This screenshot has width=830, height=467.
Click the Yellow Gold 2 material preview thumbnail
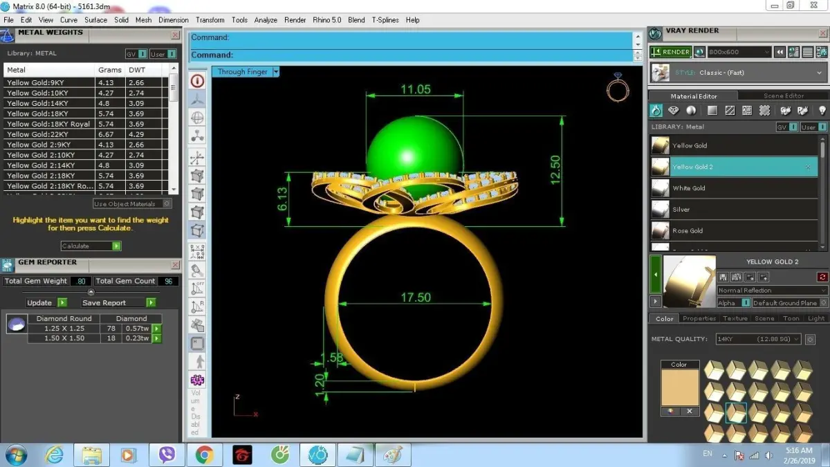[x=690, y=282]
